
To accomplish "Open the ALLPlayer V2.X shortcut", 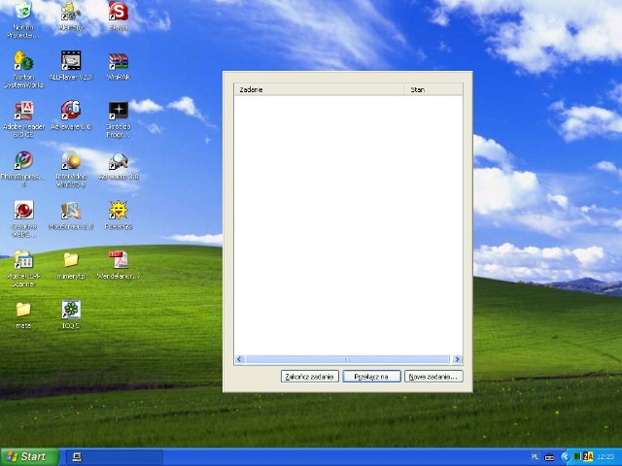I will 71,60.
